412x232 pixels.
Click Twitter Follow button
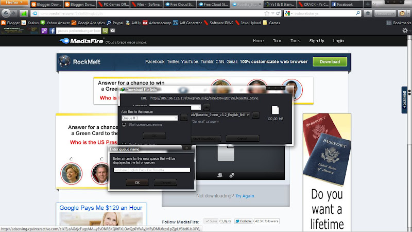point(243,221)
